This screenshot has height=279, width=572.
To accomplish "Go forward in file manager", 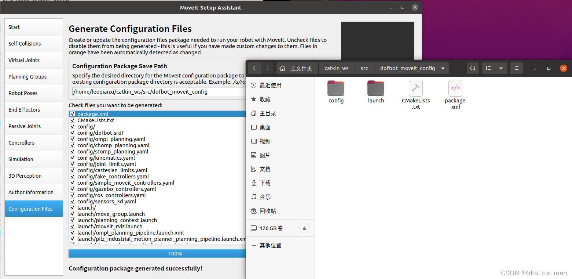I will click(267, 68).
